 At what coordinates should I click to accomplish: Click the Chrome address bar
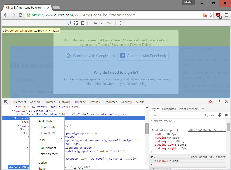pos(100,15)
